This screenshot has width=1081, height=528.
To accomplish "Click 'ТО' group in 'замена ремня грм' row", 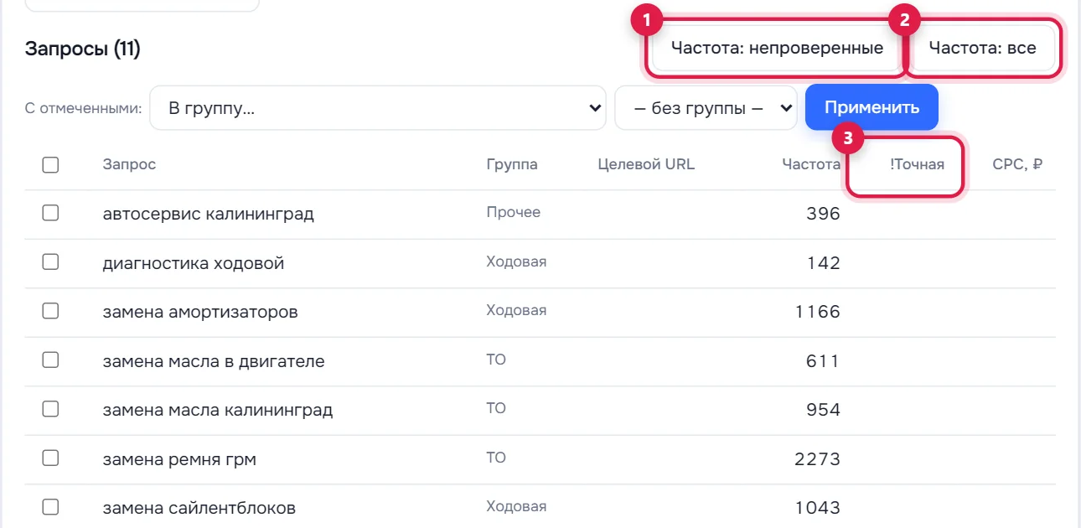I will pyautogui.click(x=496, y=458).
